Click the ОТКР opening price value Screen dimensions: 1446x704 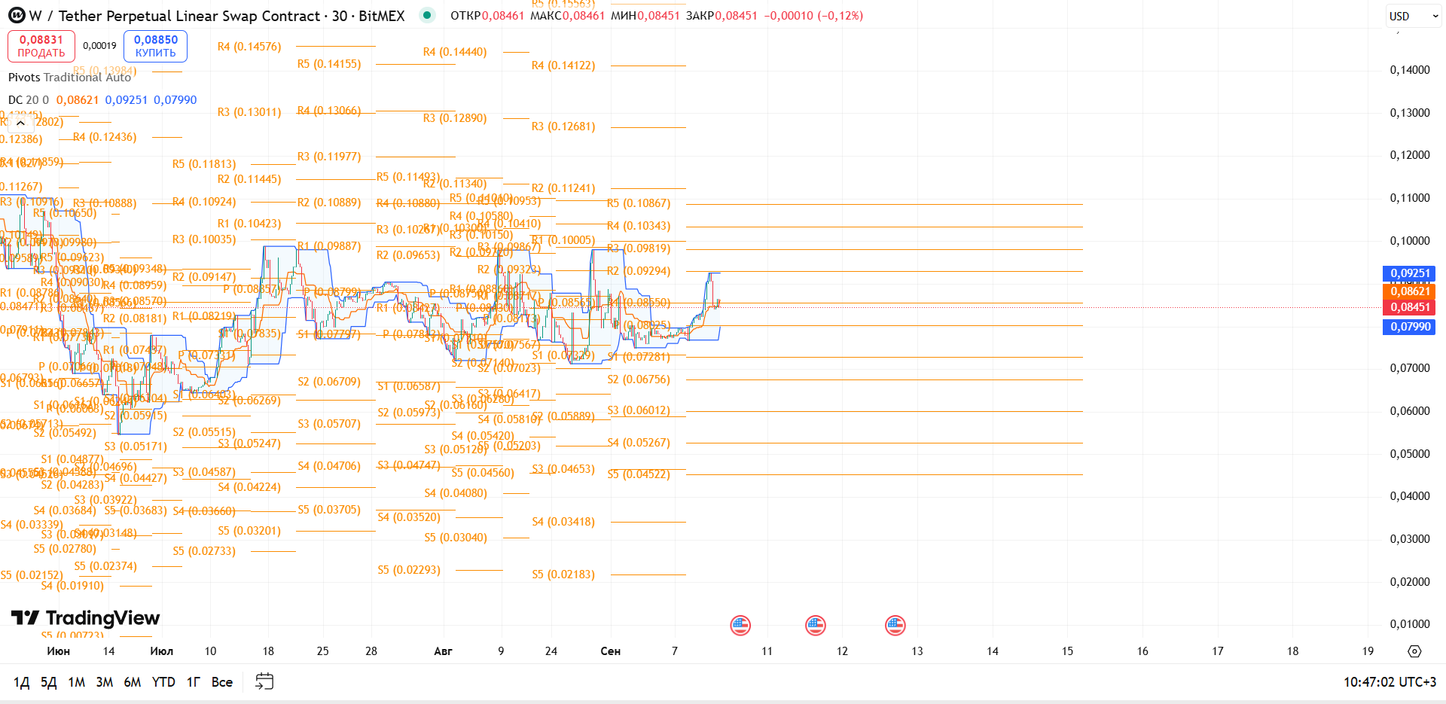click(502, 16)
